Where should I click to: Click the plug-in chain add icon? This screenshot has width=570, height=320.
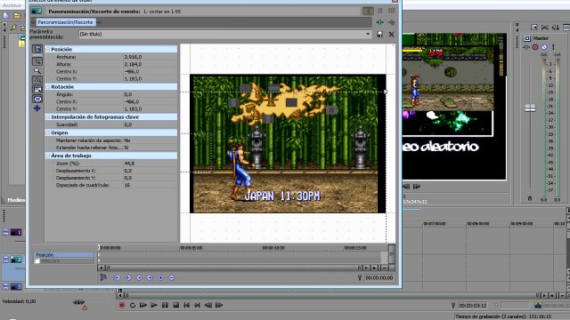pos(379,22)
